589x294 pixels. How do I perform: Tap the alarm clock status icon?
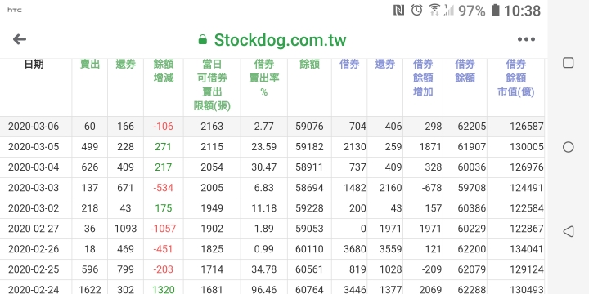click(x=416, y=10)
